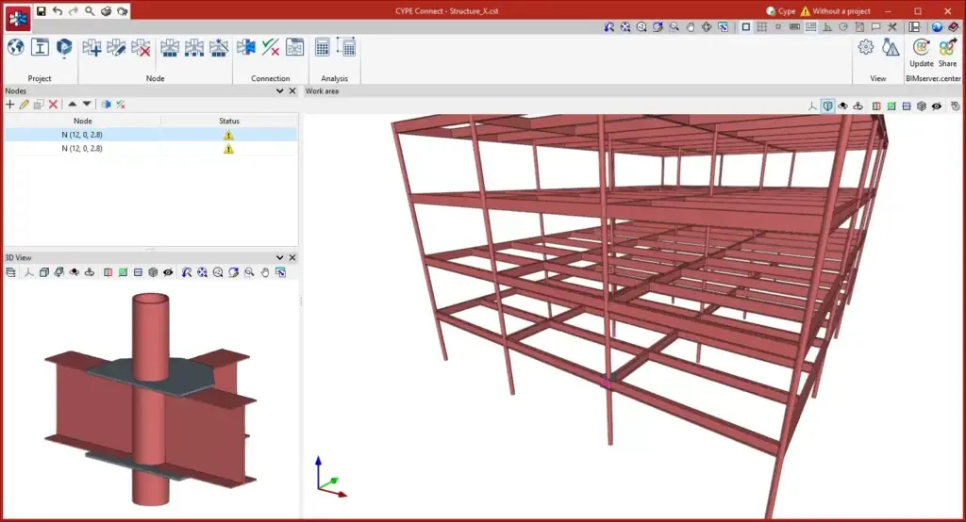Open the dropdown under the Project cube icon
Viewport: 966px width, 522px height.
pyautogui.click(x=64, y=58)
